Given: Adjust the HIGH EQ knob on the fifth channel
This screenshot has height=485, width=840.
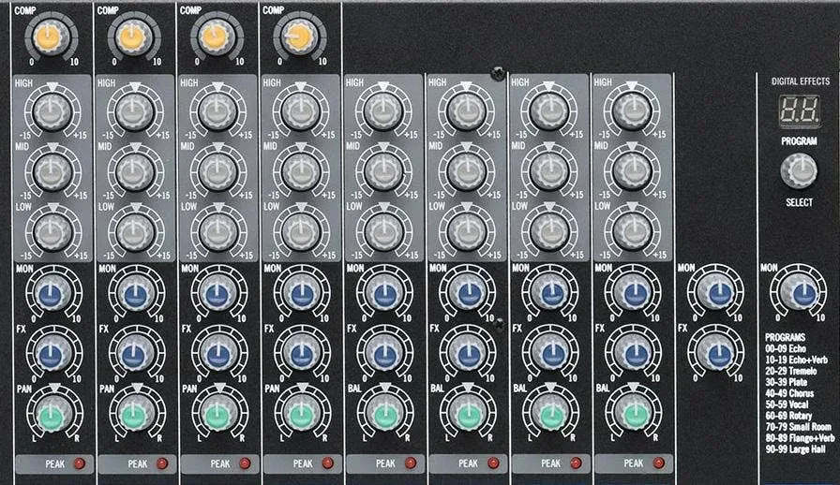Looking at the screenshot, I should tap(382, 112).
